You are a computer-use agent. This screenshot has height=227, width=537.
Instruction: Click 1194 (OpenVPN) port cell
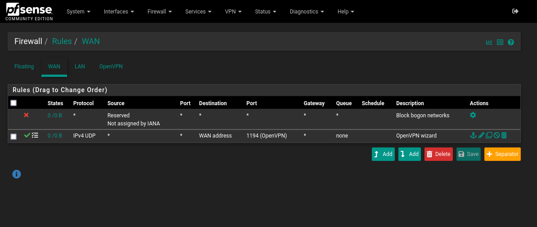pos(266,136)
